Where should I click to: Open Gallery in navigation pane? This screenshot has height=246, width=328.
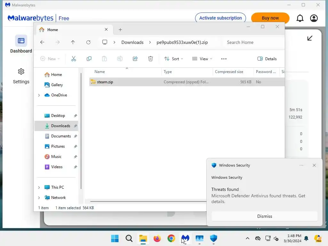[x=54, y=85]
